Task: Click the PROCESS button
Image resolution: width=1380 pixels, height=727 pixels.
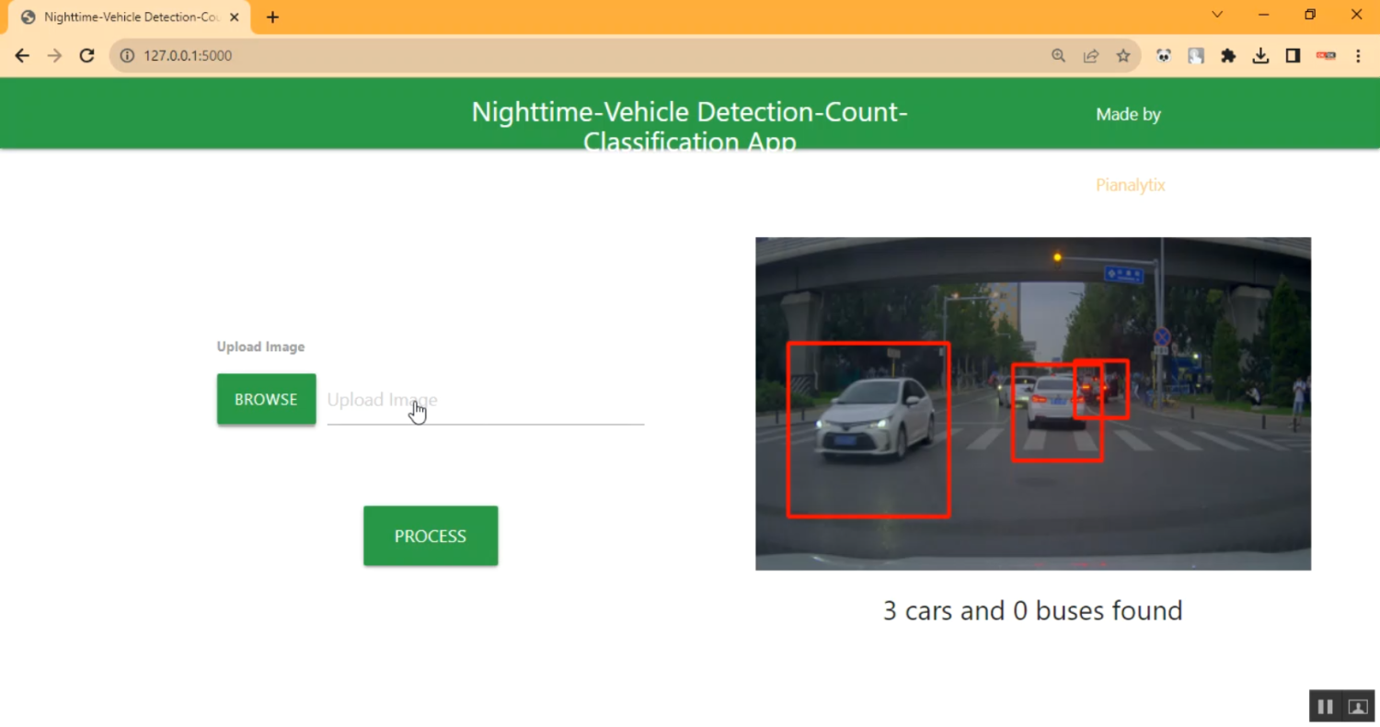Action: pyautogui.click(x=430, y=536)
